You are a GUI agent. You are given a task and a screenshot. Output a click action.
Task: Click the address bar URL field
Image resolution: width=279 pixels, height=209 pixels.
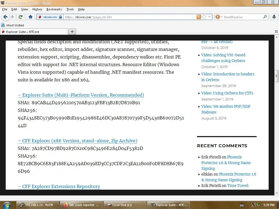(130, 17)
